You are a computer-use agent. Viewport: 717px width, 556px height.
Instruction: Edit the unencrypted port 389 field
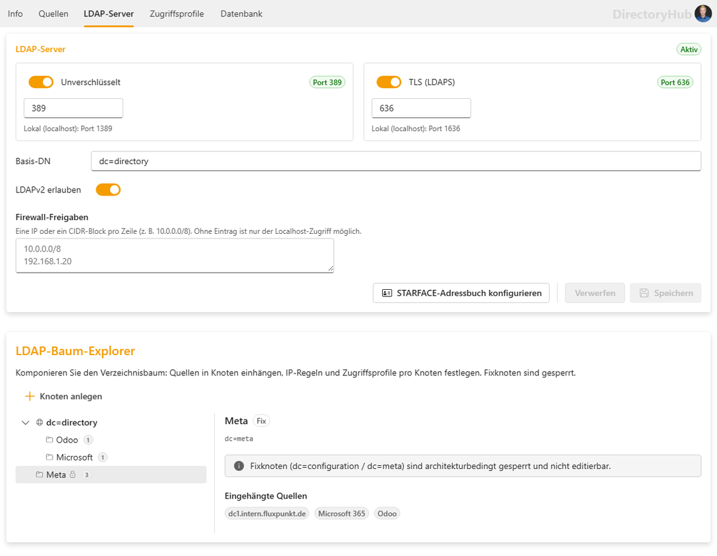[x=73, y=108]
